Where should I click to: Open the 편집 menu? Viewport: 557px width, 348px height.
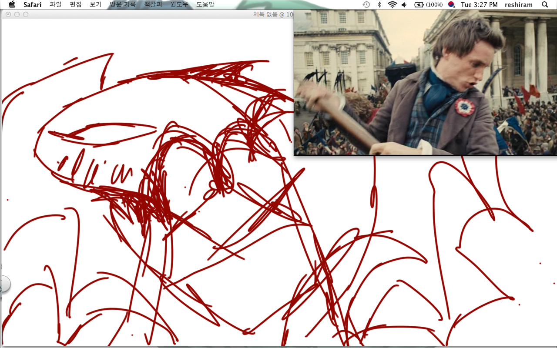(76, 4)
